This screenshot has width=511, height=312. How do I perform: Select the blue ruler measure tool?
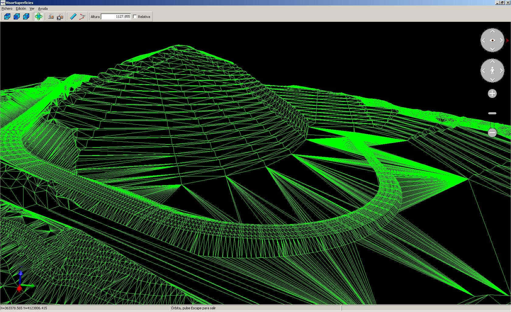tap(73, 16)
